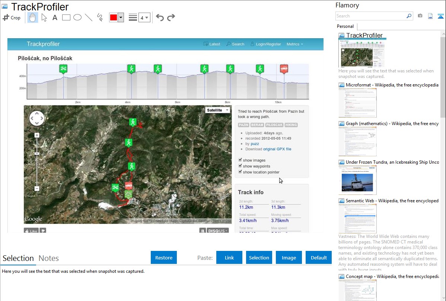Switch to the Selection tab
The image size is (446, 301).
pyautogui.click(x=18, y=258)
